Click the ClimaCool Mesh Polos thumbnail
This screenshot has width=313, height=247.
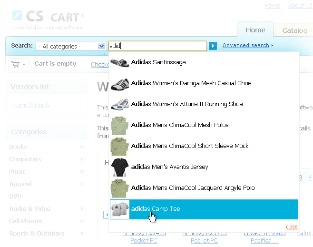click(x=119, y=126)
